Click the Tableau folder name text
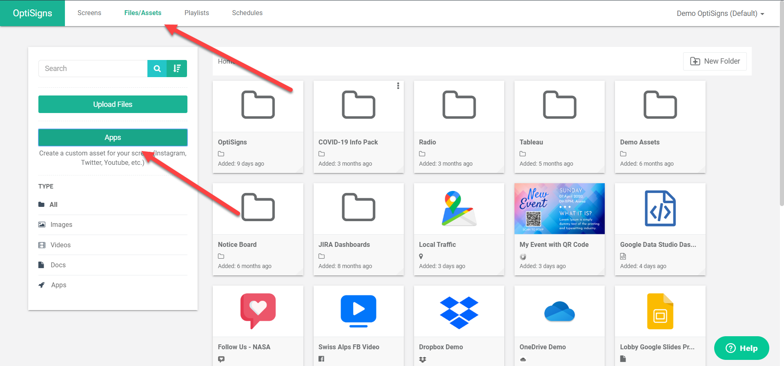The height and width of the screenshot is (366, 784). click(x=531, y=142)
